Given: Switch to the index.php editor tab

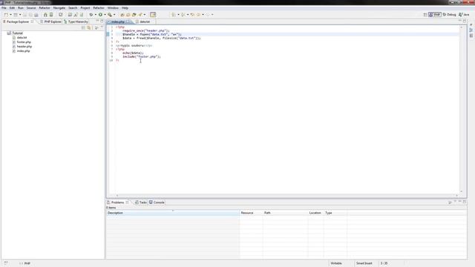Looking at the screenshot, I should point(117,22).
